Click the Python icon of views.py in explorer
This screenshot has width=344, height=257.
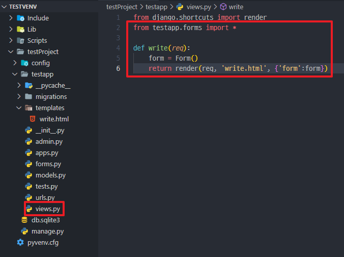click(x=29, y=209)
